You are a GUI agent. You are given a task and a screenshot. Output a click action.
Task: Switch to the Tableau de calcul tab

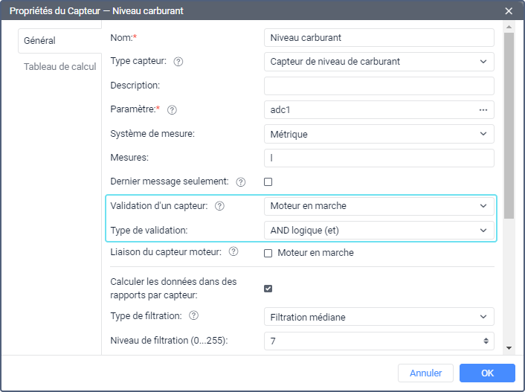coord(60,67)
